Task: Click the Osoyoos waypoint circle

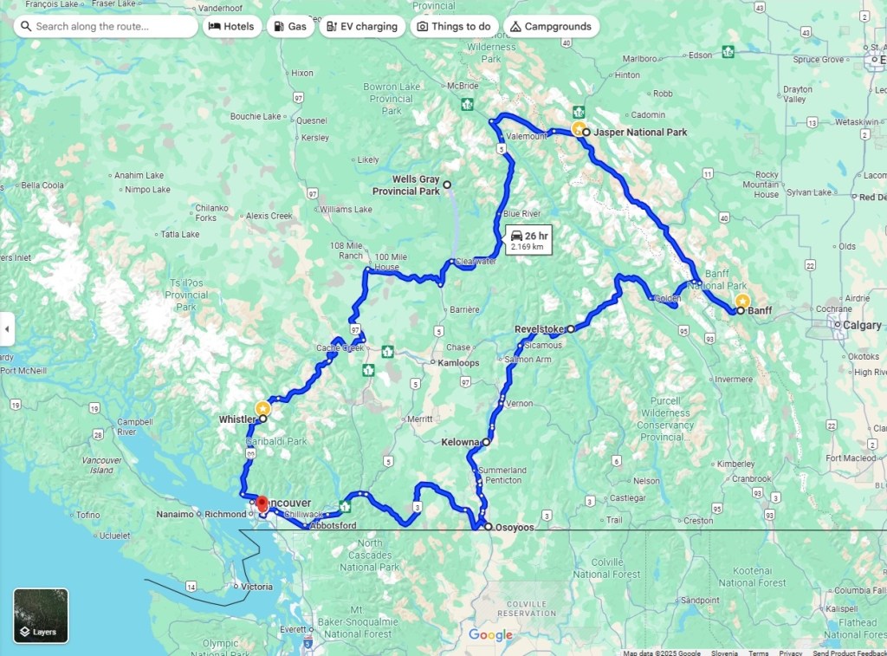Action: pos(489,526)
